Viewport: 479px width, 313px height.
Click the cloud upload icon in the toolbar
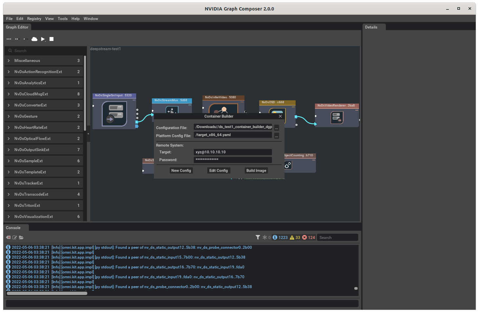[34, 39]
